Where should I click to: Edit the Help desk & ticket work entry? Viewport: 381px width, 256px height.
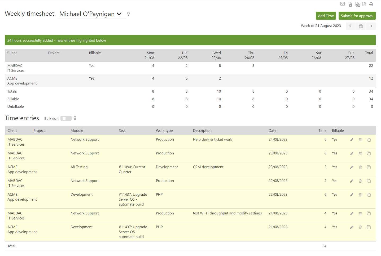[352, 140]
